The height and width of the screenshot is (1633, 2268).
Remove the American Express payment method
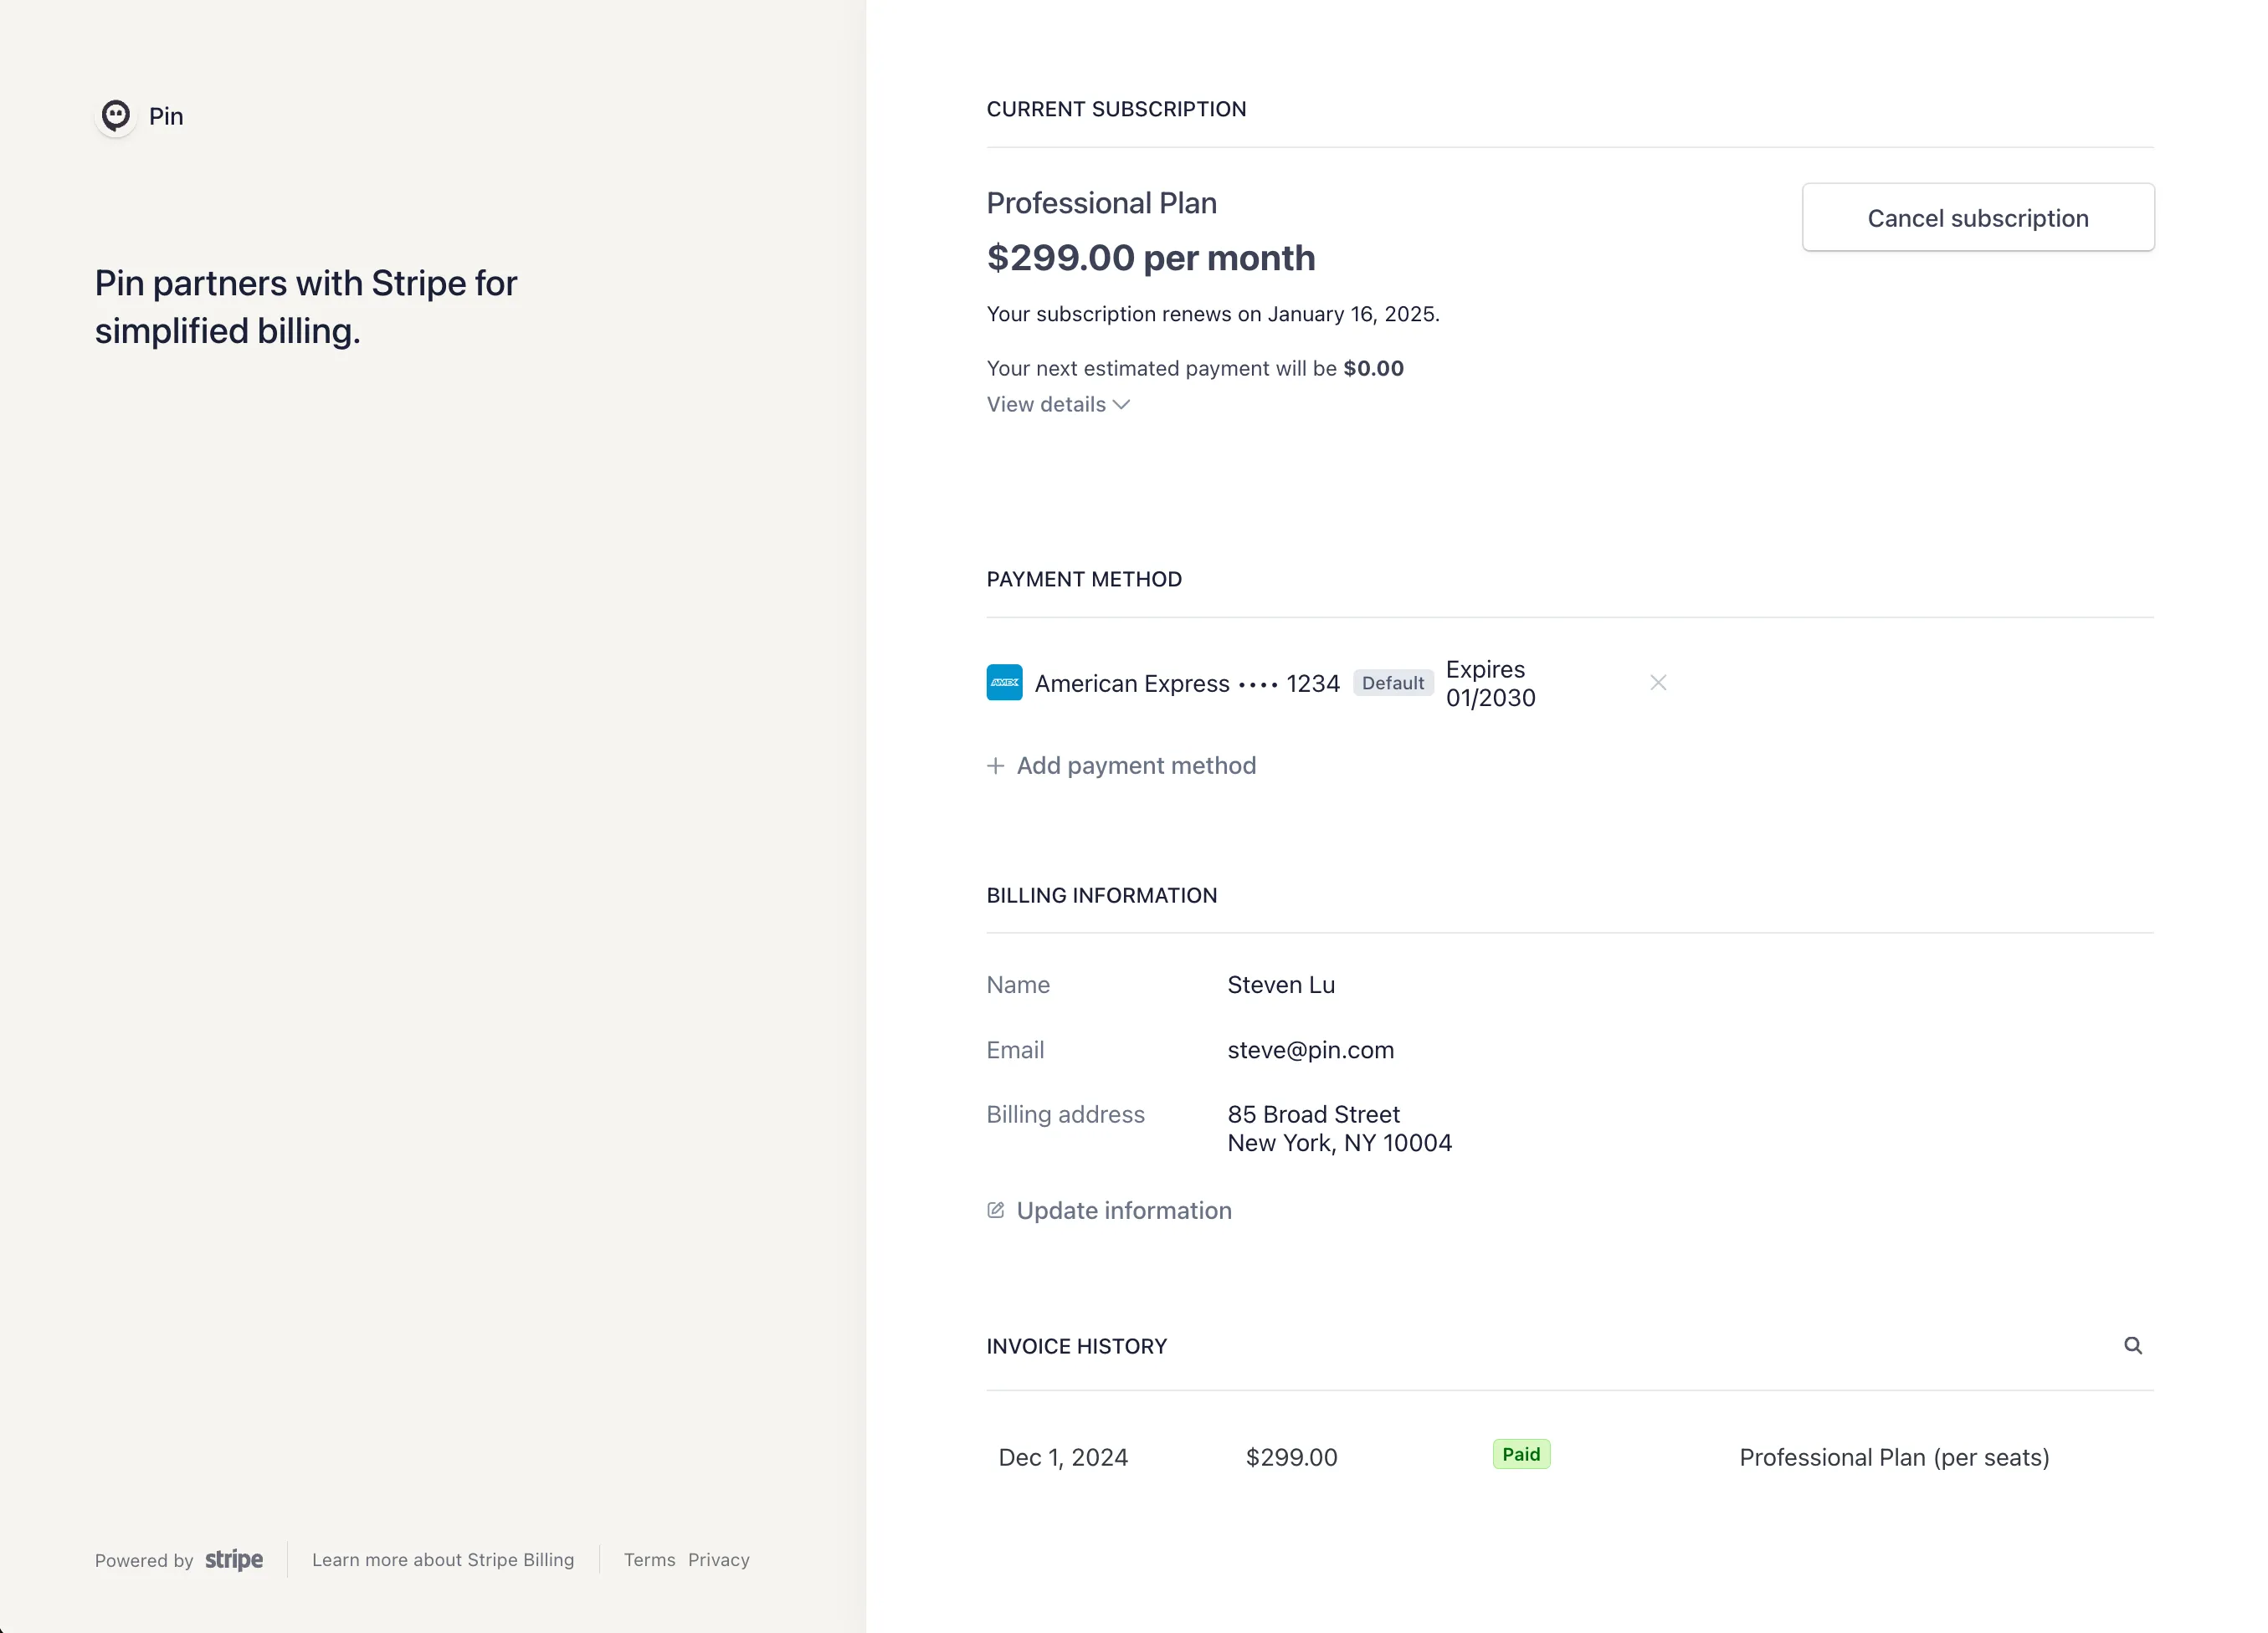1658,683
